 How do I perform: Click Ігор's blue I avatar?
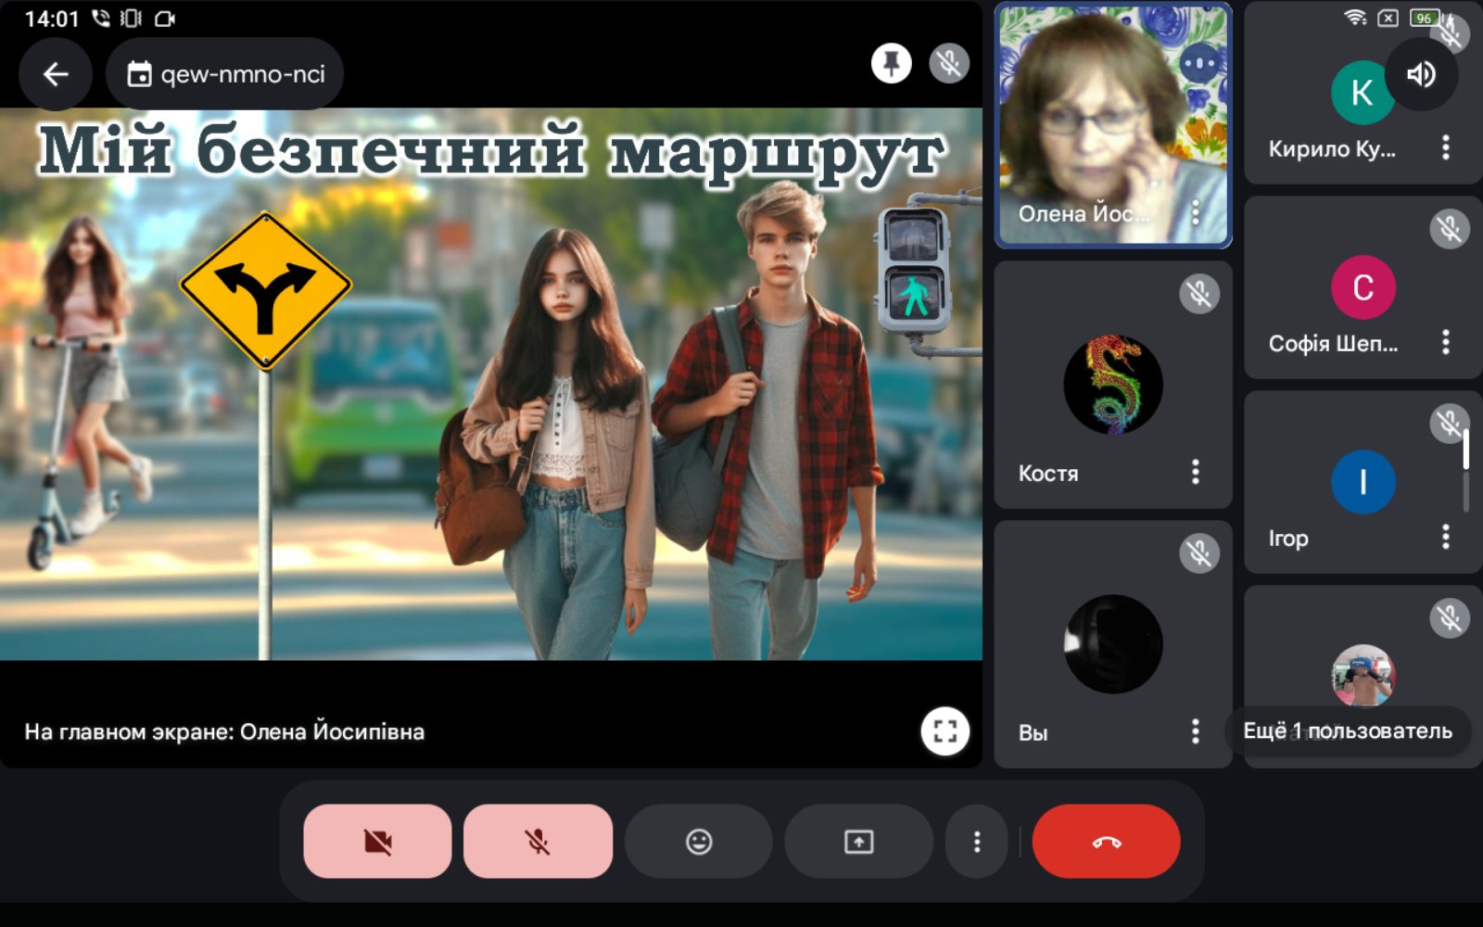pyautogui.click(x=1363, y=482)
